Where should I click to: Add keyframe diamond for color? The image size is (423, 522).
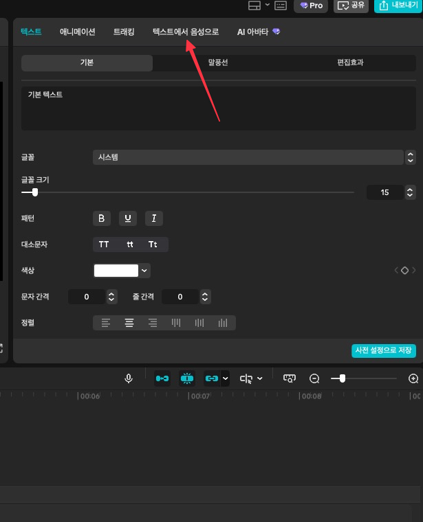pos(404,271)
